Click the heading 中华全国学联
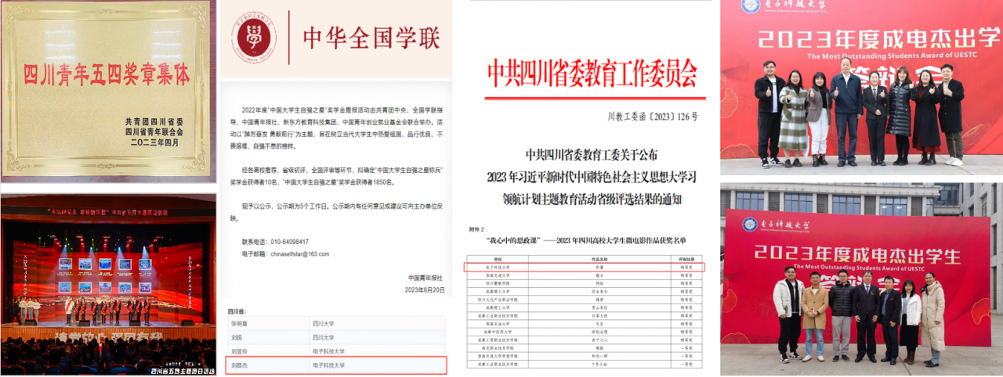The width and height of the screenshot is (1003, 377). (x=372, y=38)
